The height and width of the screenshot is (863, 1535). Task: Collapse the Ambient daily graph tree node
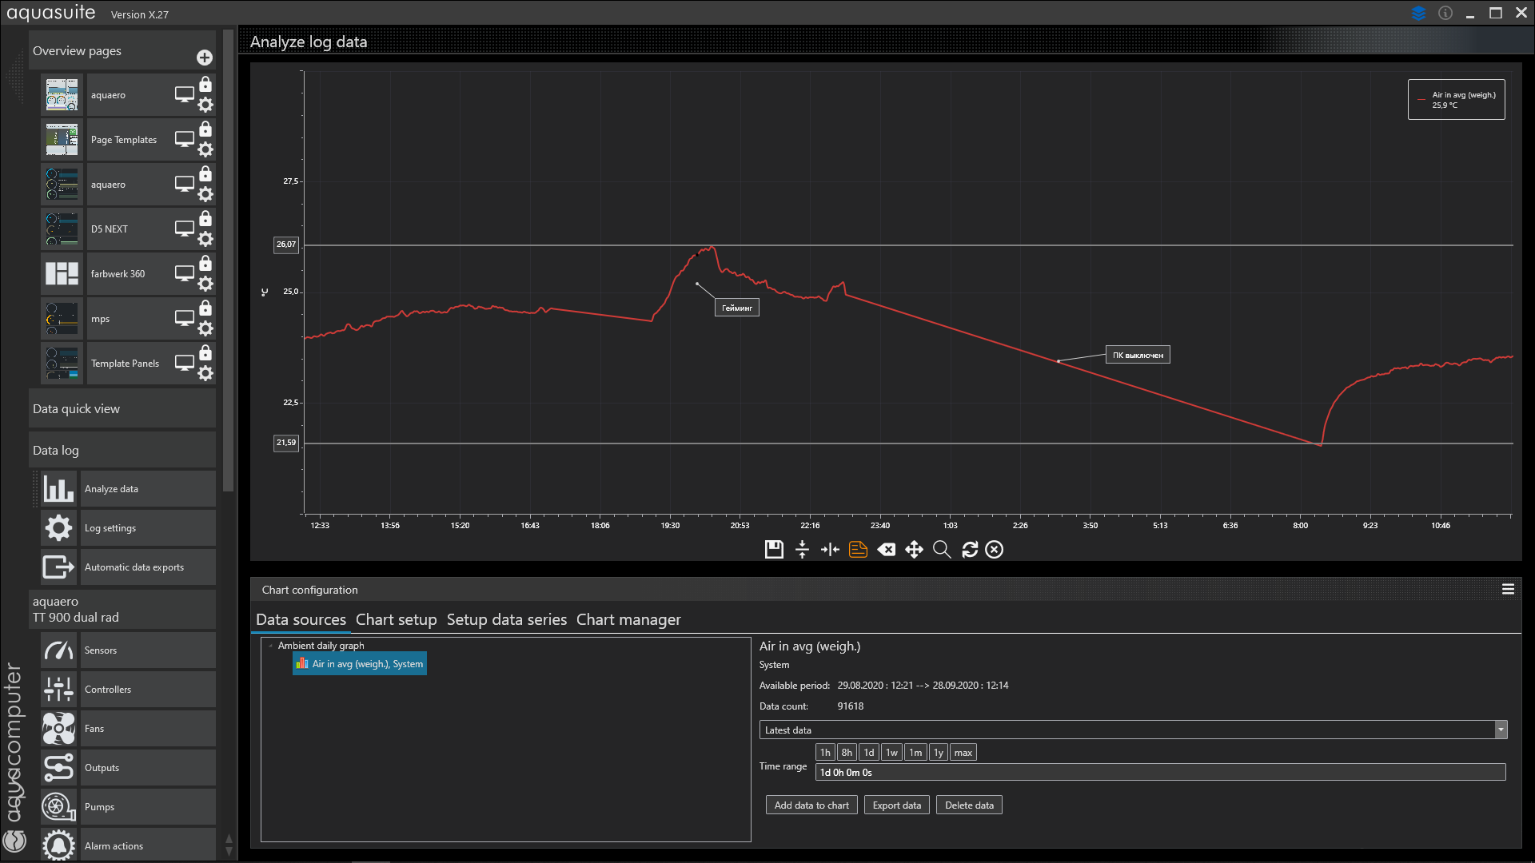point(271,646)
